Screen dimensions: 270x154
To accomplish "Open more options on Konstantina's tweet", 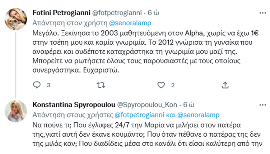I will point(262,105).
